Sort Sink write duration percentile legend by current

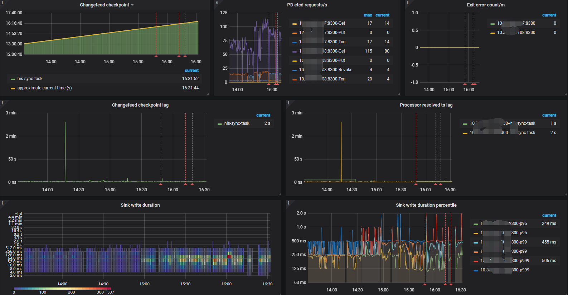(549, 215)
